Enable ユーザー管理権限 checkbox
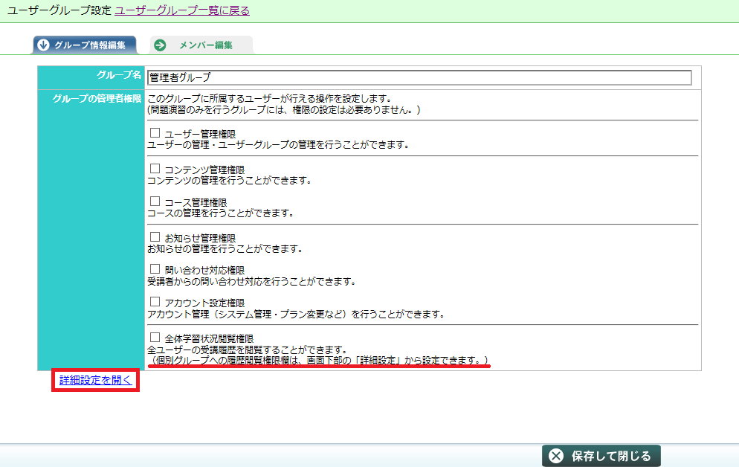The image size is (739, 467). pos(155,133)
